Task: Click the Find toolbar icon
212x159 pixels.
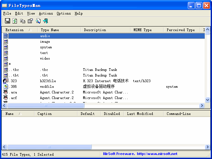Action: 38,21
